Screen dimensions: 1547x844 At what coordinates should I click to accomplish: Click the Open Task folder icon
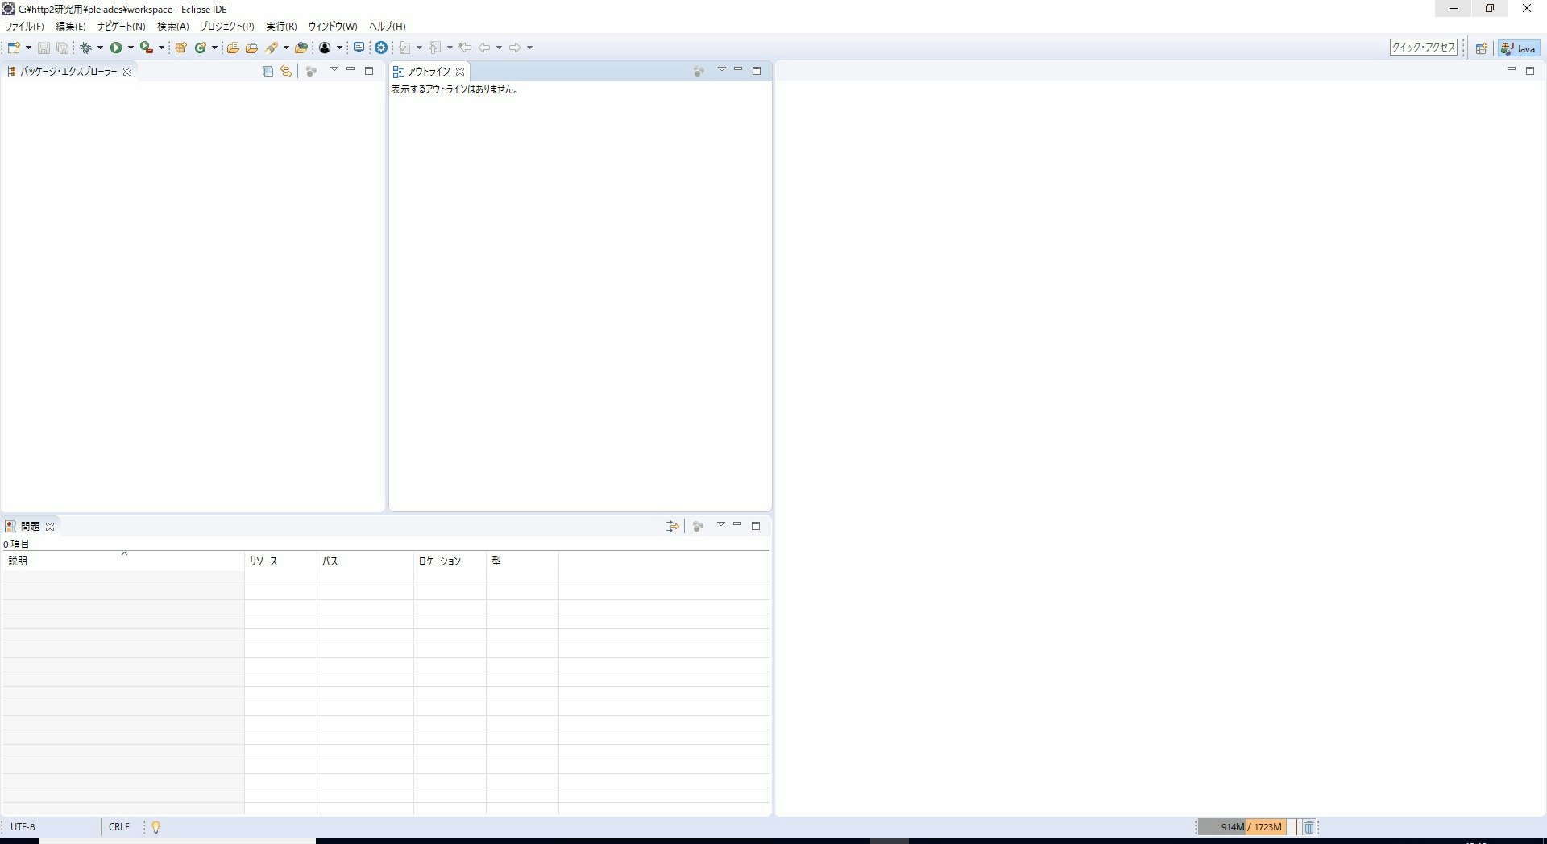(251, 48)
